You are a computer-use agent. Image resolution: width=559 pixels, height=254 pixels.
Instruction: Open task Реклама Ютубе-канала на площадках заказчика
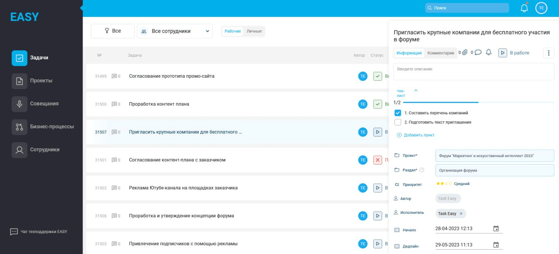click(x=183, y=188)
